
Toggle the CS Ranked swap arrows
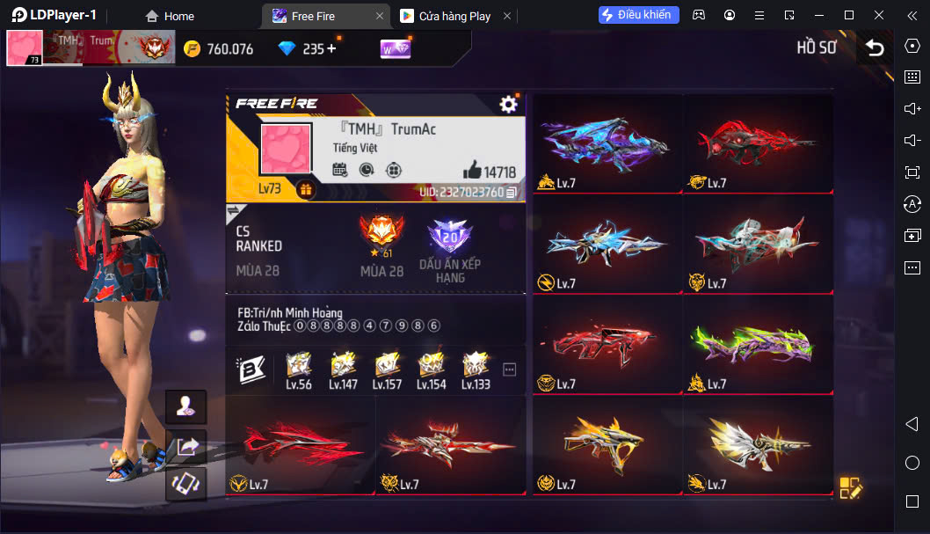233,210
